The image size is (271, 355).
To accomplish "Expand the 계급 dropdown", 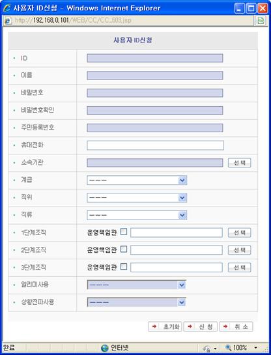I will tap(137, 180).
